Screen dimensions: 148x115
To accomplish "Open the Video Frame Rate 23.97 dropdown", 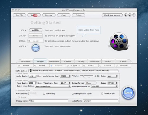I will [65, 83].
